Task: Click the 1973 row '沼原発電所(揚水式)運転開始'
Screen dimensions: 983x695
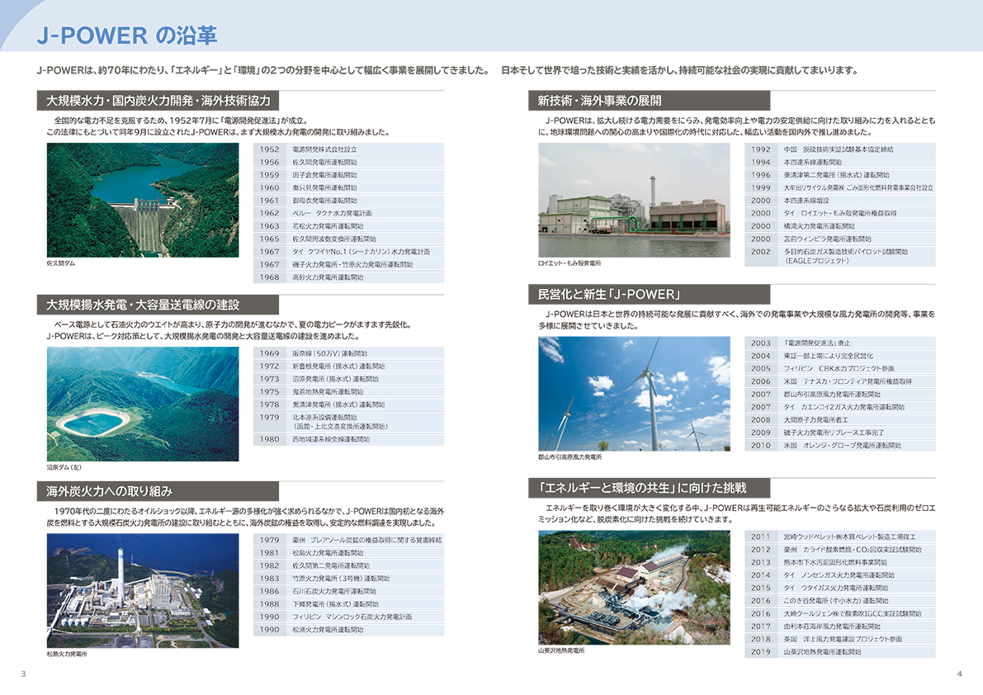Action: pyautogui.click(x=348, y=379)
